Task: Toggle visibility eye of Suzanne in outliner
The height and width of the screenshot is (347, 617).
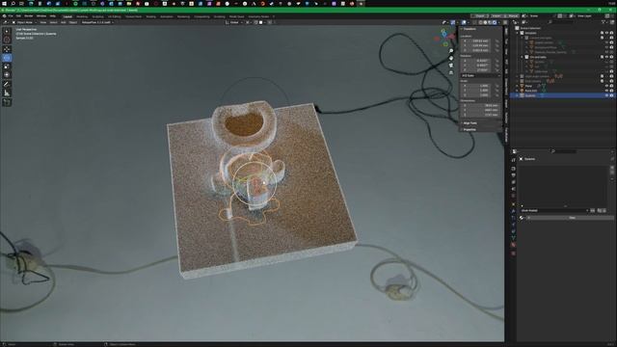Action: [606, 95]
